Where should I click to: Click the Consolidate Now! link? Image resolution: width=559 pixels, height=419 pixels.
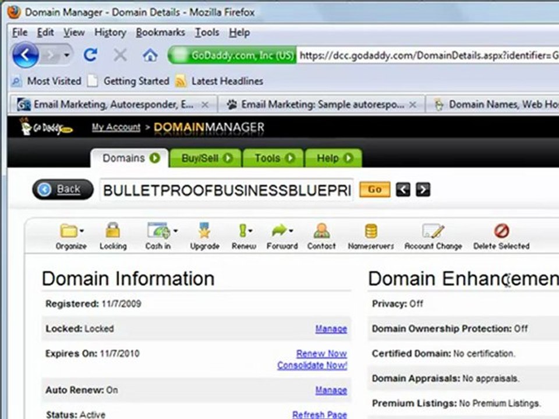[312, 365]
